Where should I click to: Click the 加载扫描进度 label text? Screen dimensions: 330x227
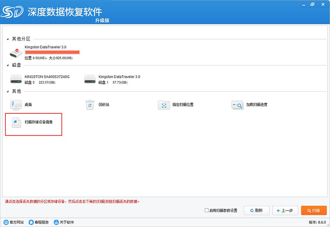(257, 104)
